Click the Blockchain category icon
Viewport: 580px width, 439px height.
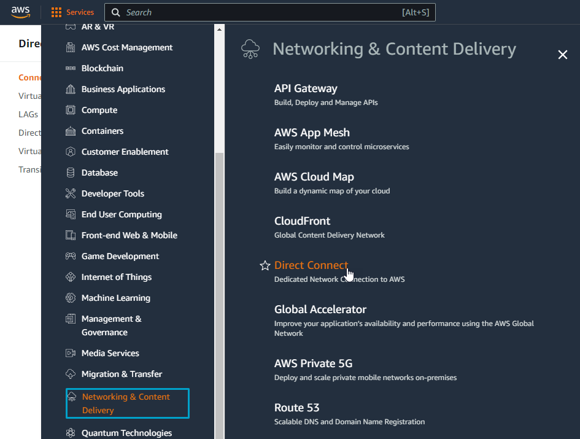pyautogui.click(x=71, y=68)
